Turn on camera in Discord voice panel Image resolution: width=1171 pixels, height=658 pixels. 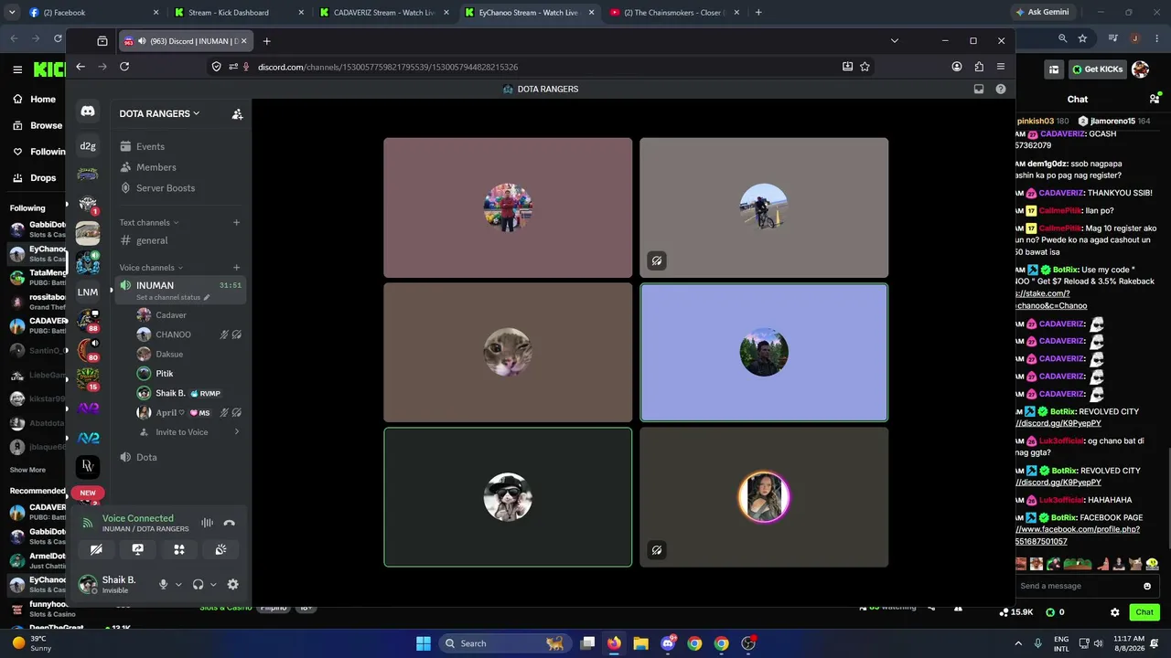click(x=96, y=549)
